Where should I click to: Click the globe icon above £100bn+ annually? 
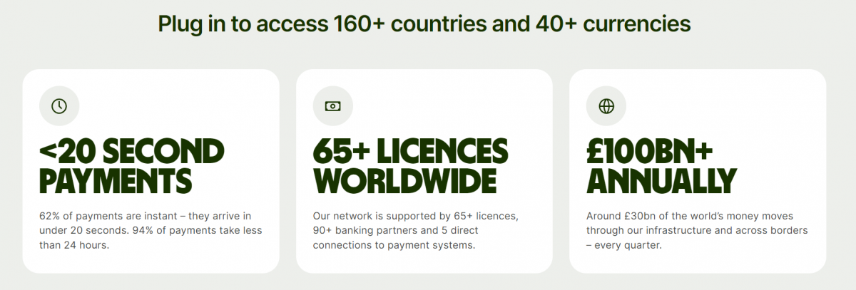(606, 106)
